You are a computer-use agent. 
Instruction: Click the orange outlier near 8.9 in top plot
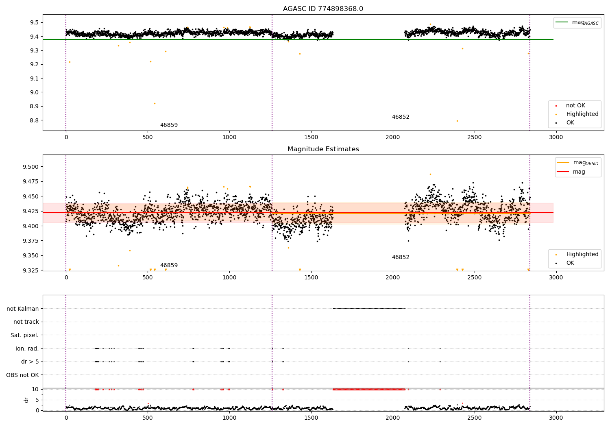click(155, 103)
